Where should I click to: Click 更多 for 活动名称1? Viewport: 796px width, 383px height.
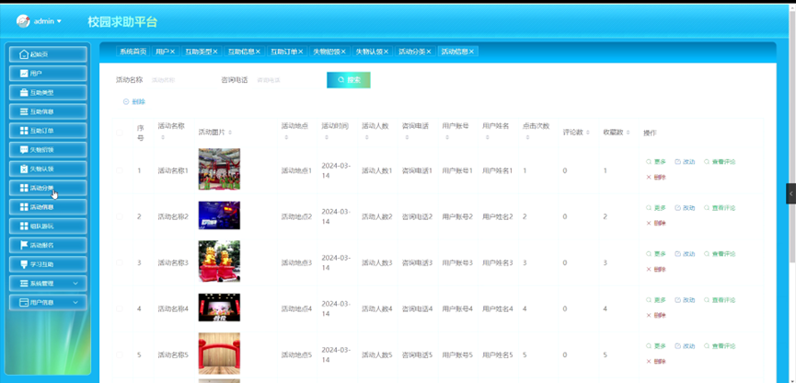656,161
